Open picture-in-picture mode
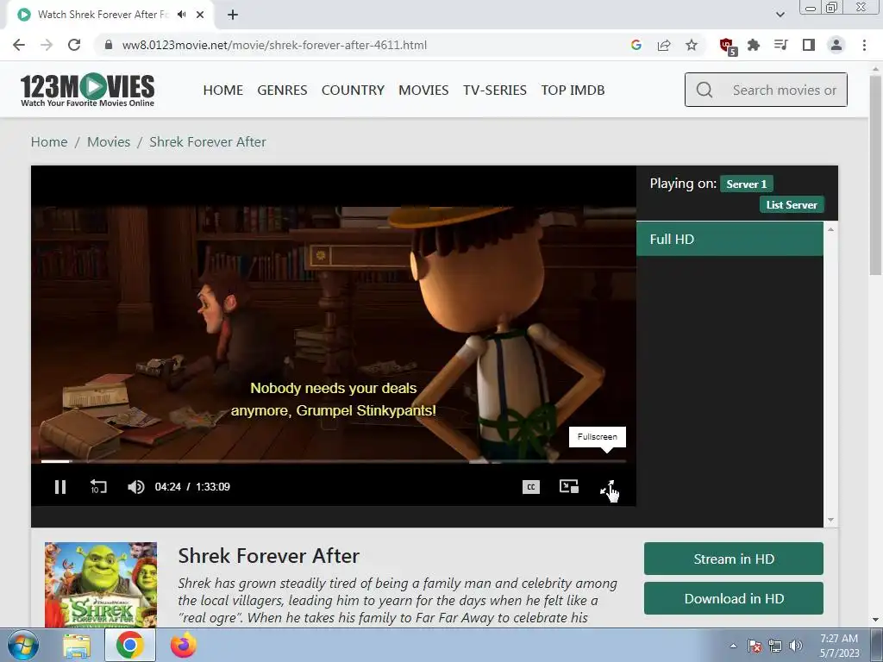The height and width of the screenshot is (662, 883). 569,486
